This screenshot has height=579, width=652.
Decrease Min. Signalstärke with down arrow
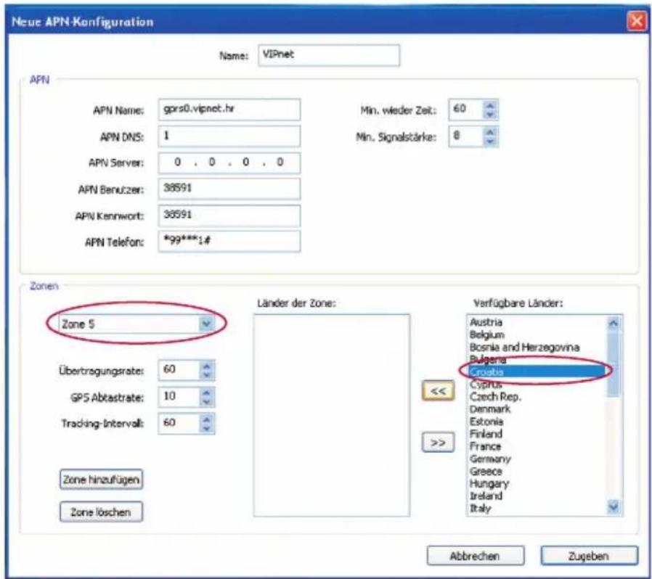pyautogui.click(x=490, y=141)
